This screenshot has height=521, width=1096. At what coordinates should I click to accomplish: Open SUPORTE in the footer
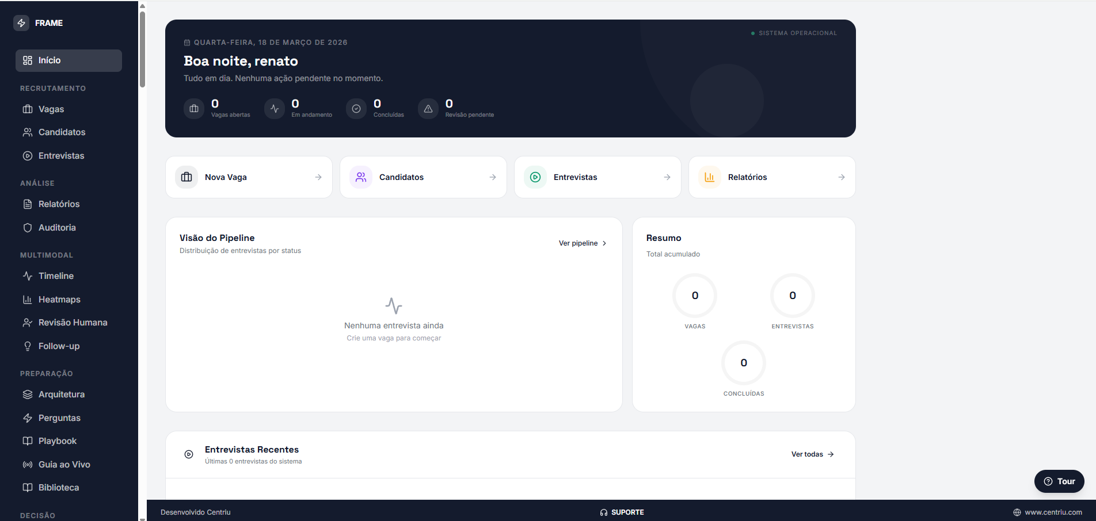coord(622,512)
